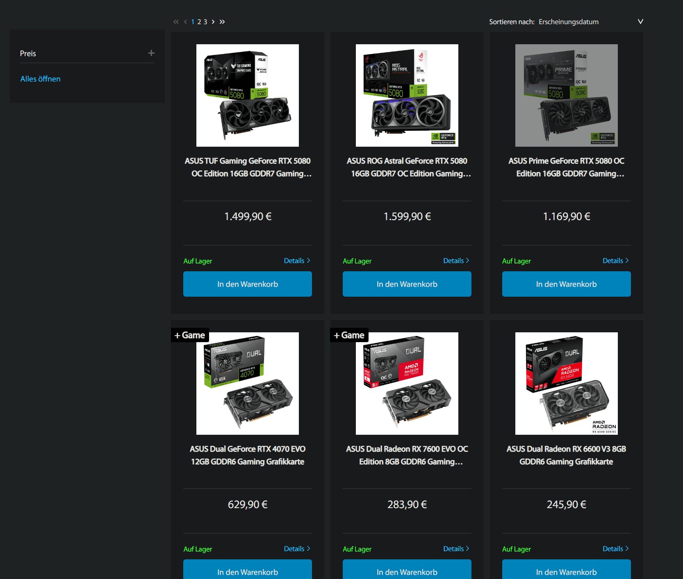
Task: Open Details for ASUS ROG Astral RTX 5080
Action: 456,261
